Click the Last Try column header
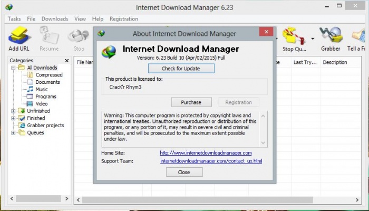The width and height of the screenshot is (369, 211). (306, 62)
